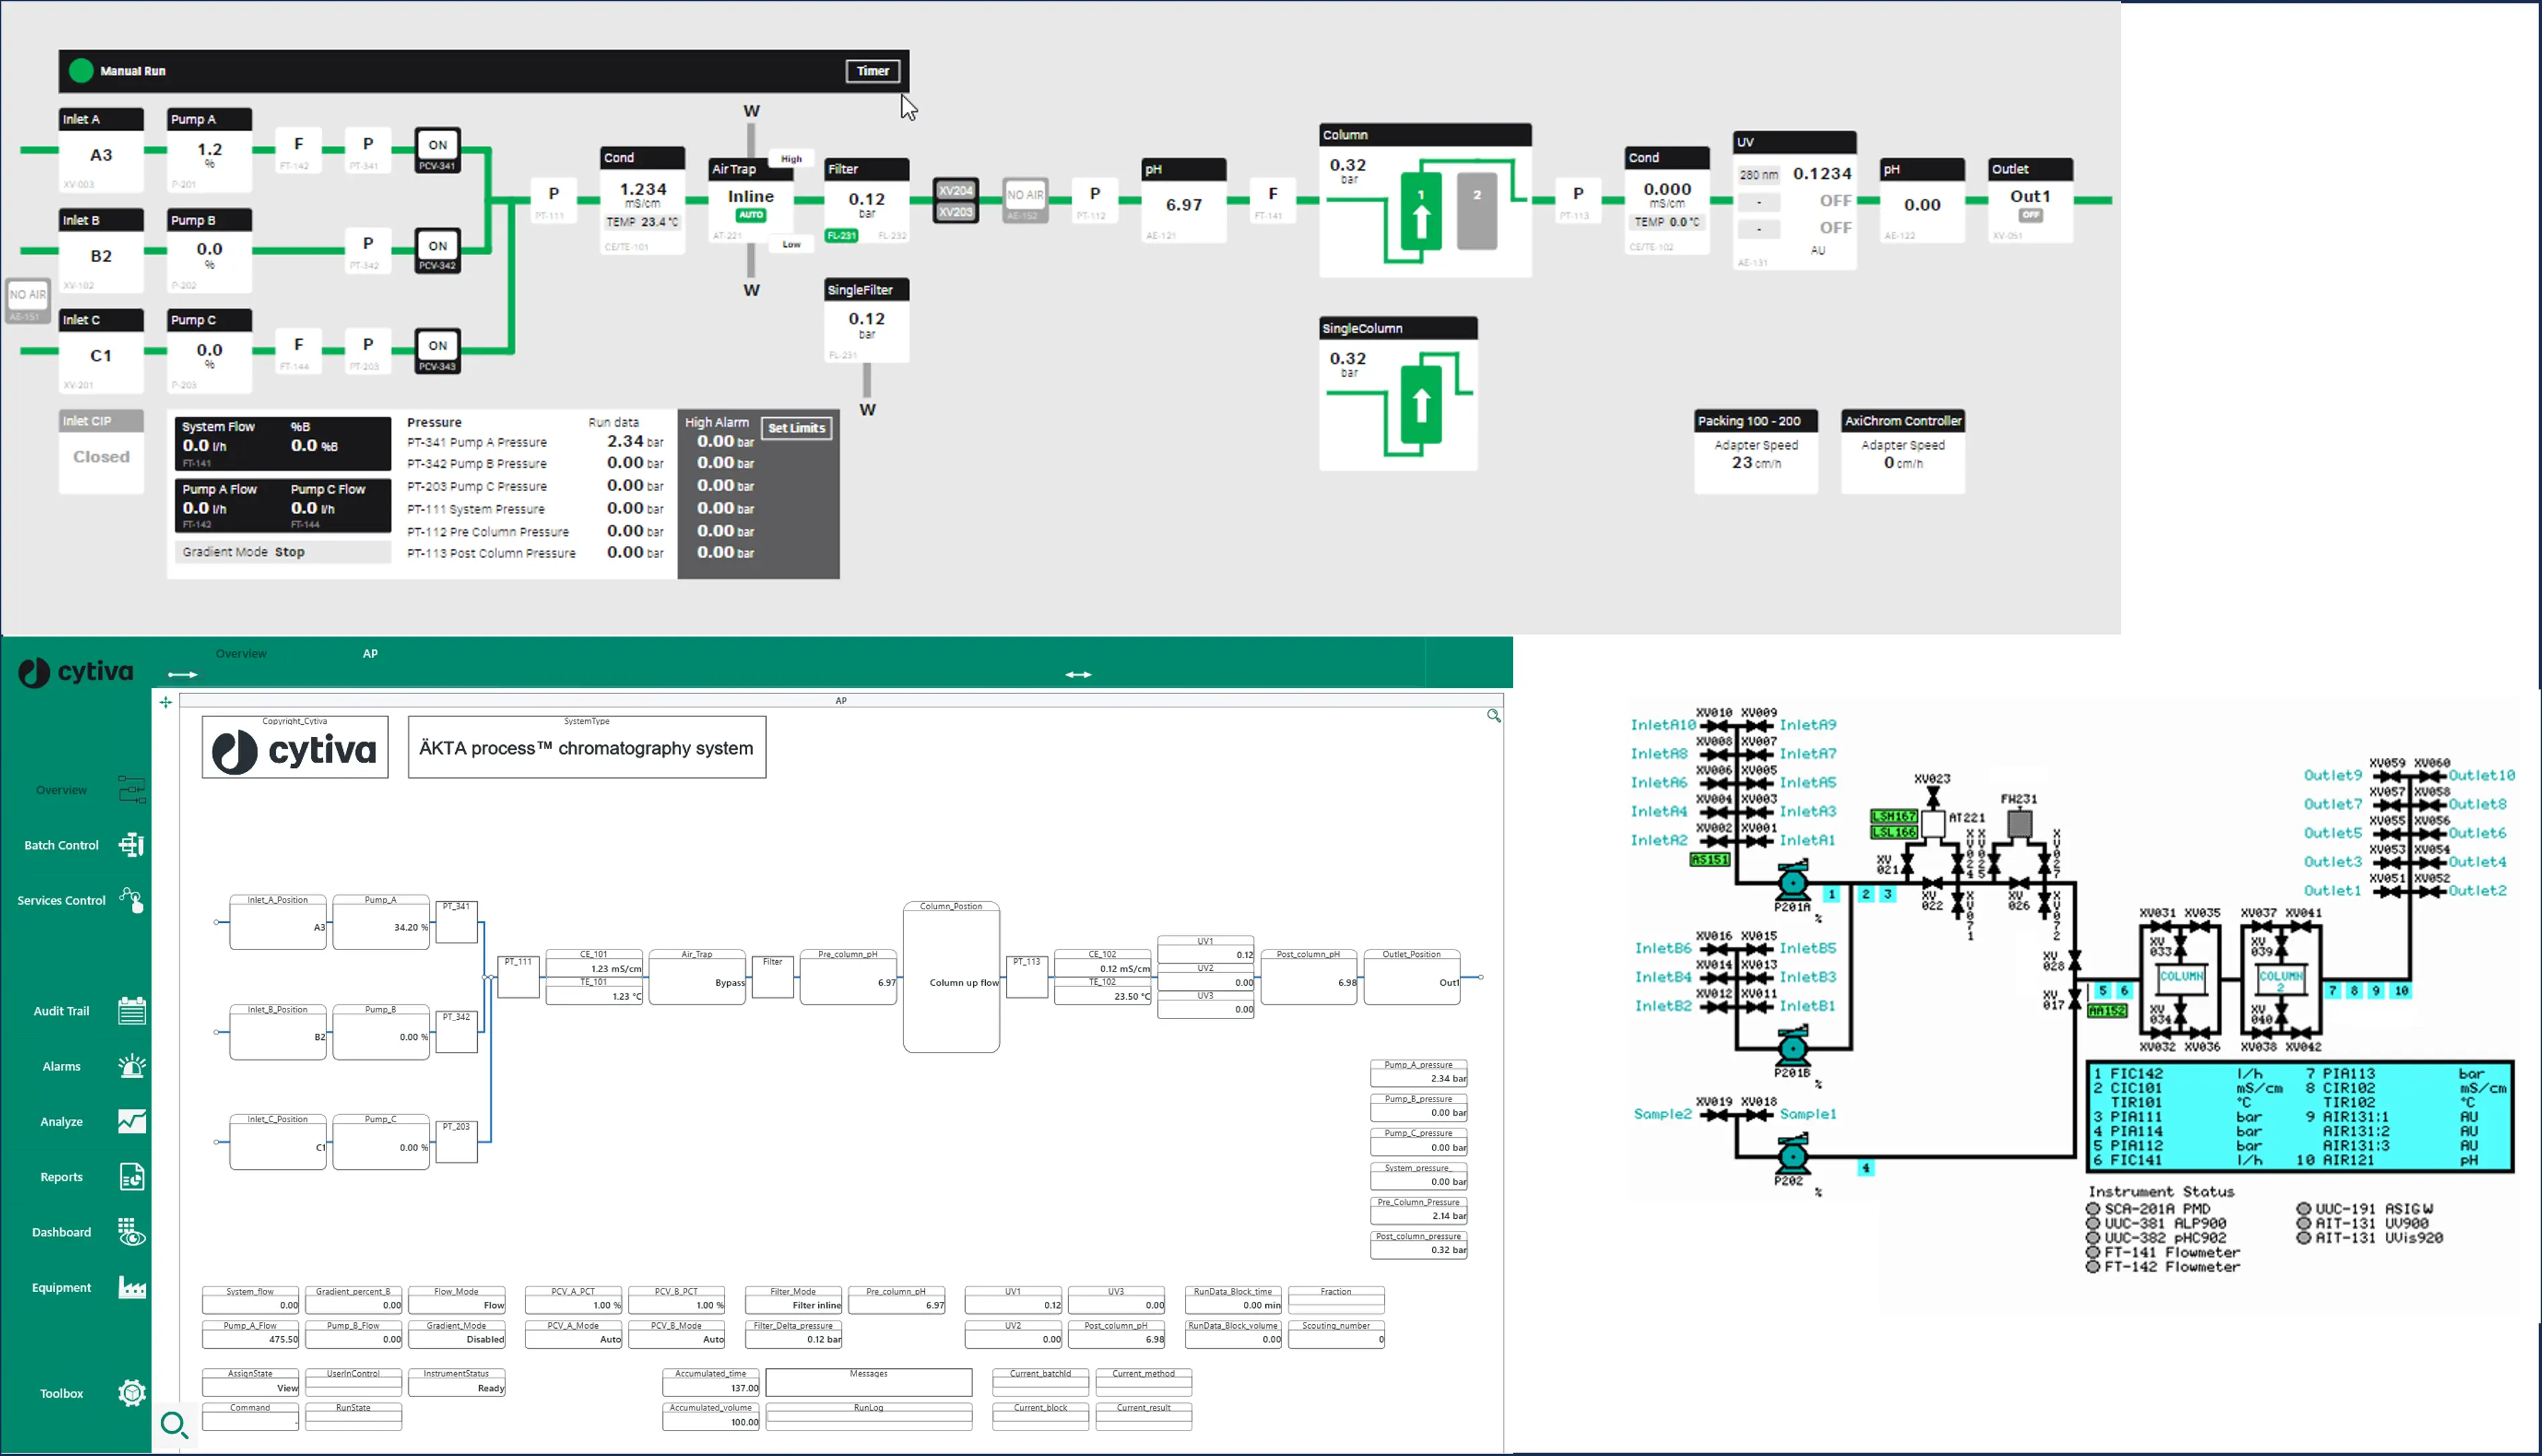Toggle XV203 valve button
Image resolution: width=2542 pixels, height=1456 pixels.
tap(956, 212)
